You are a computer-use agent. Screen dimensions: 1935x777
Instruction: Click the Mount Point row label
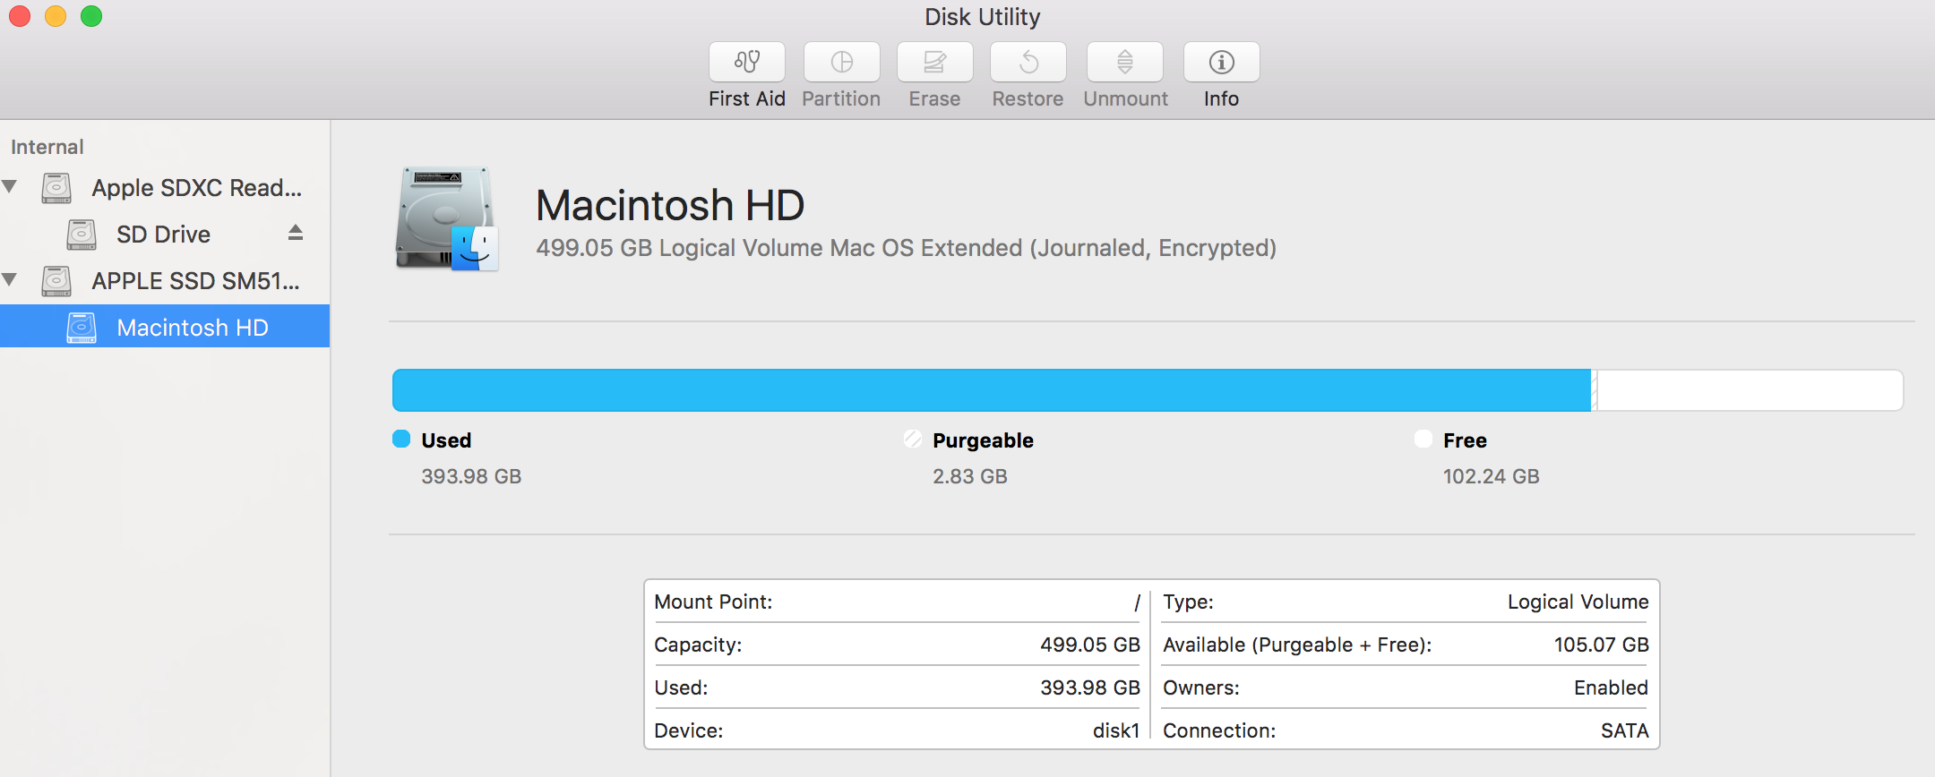pos(713,602)
